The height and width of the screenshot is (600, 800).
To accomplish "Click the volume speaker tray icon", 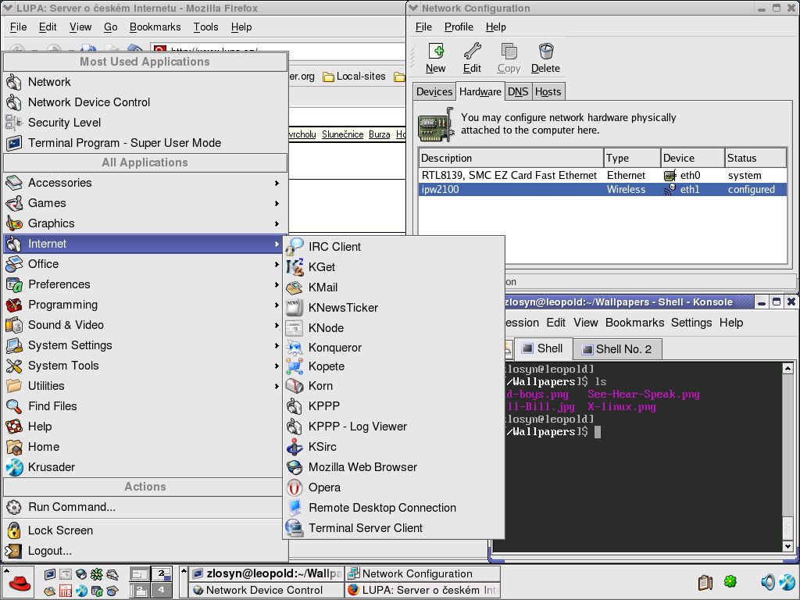I will point(768,581).
